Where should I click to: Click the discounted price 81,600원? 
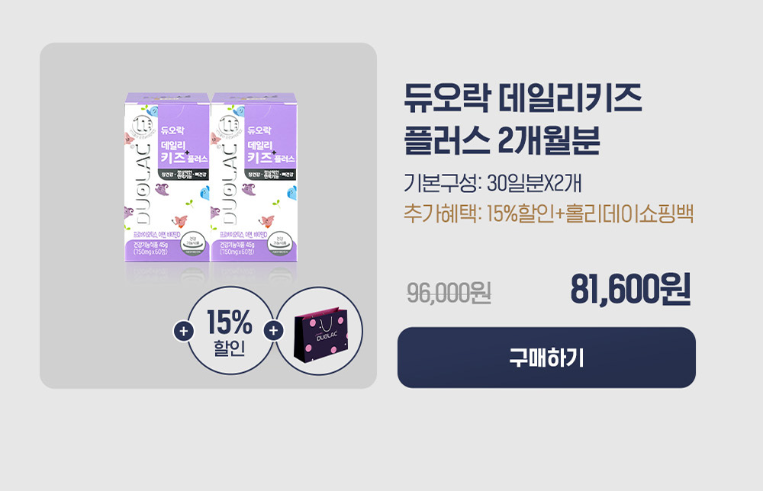pos(630,289)
